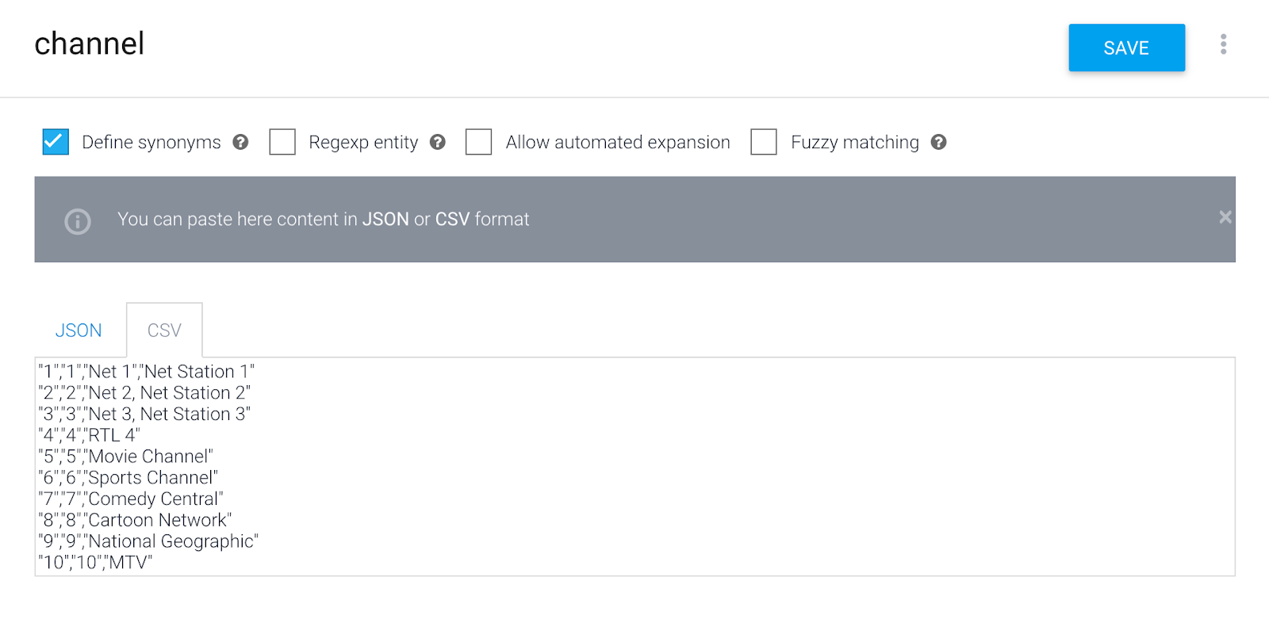Place cursor on the Net Station 1 row
Screen dimensions: 1269x627
click(x=147, y=372)
